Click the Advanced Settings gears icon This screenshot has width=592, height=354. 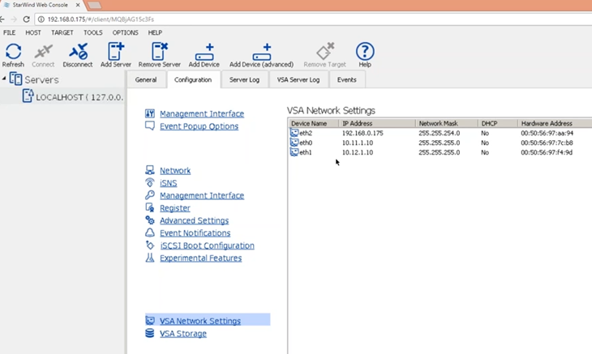(150, 220)
